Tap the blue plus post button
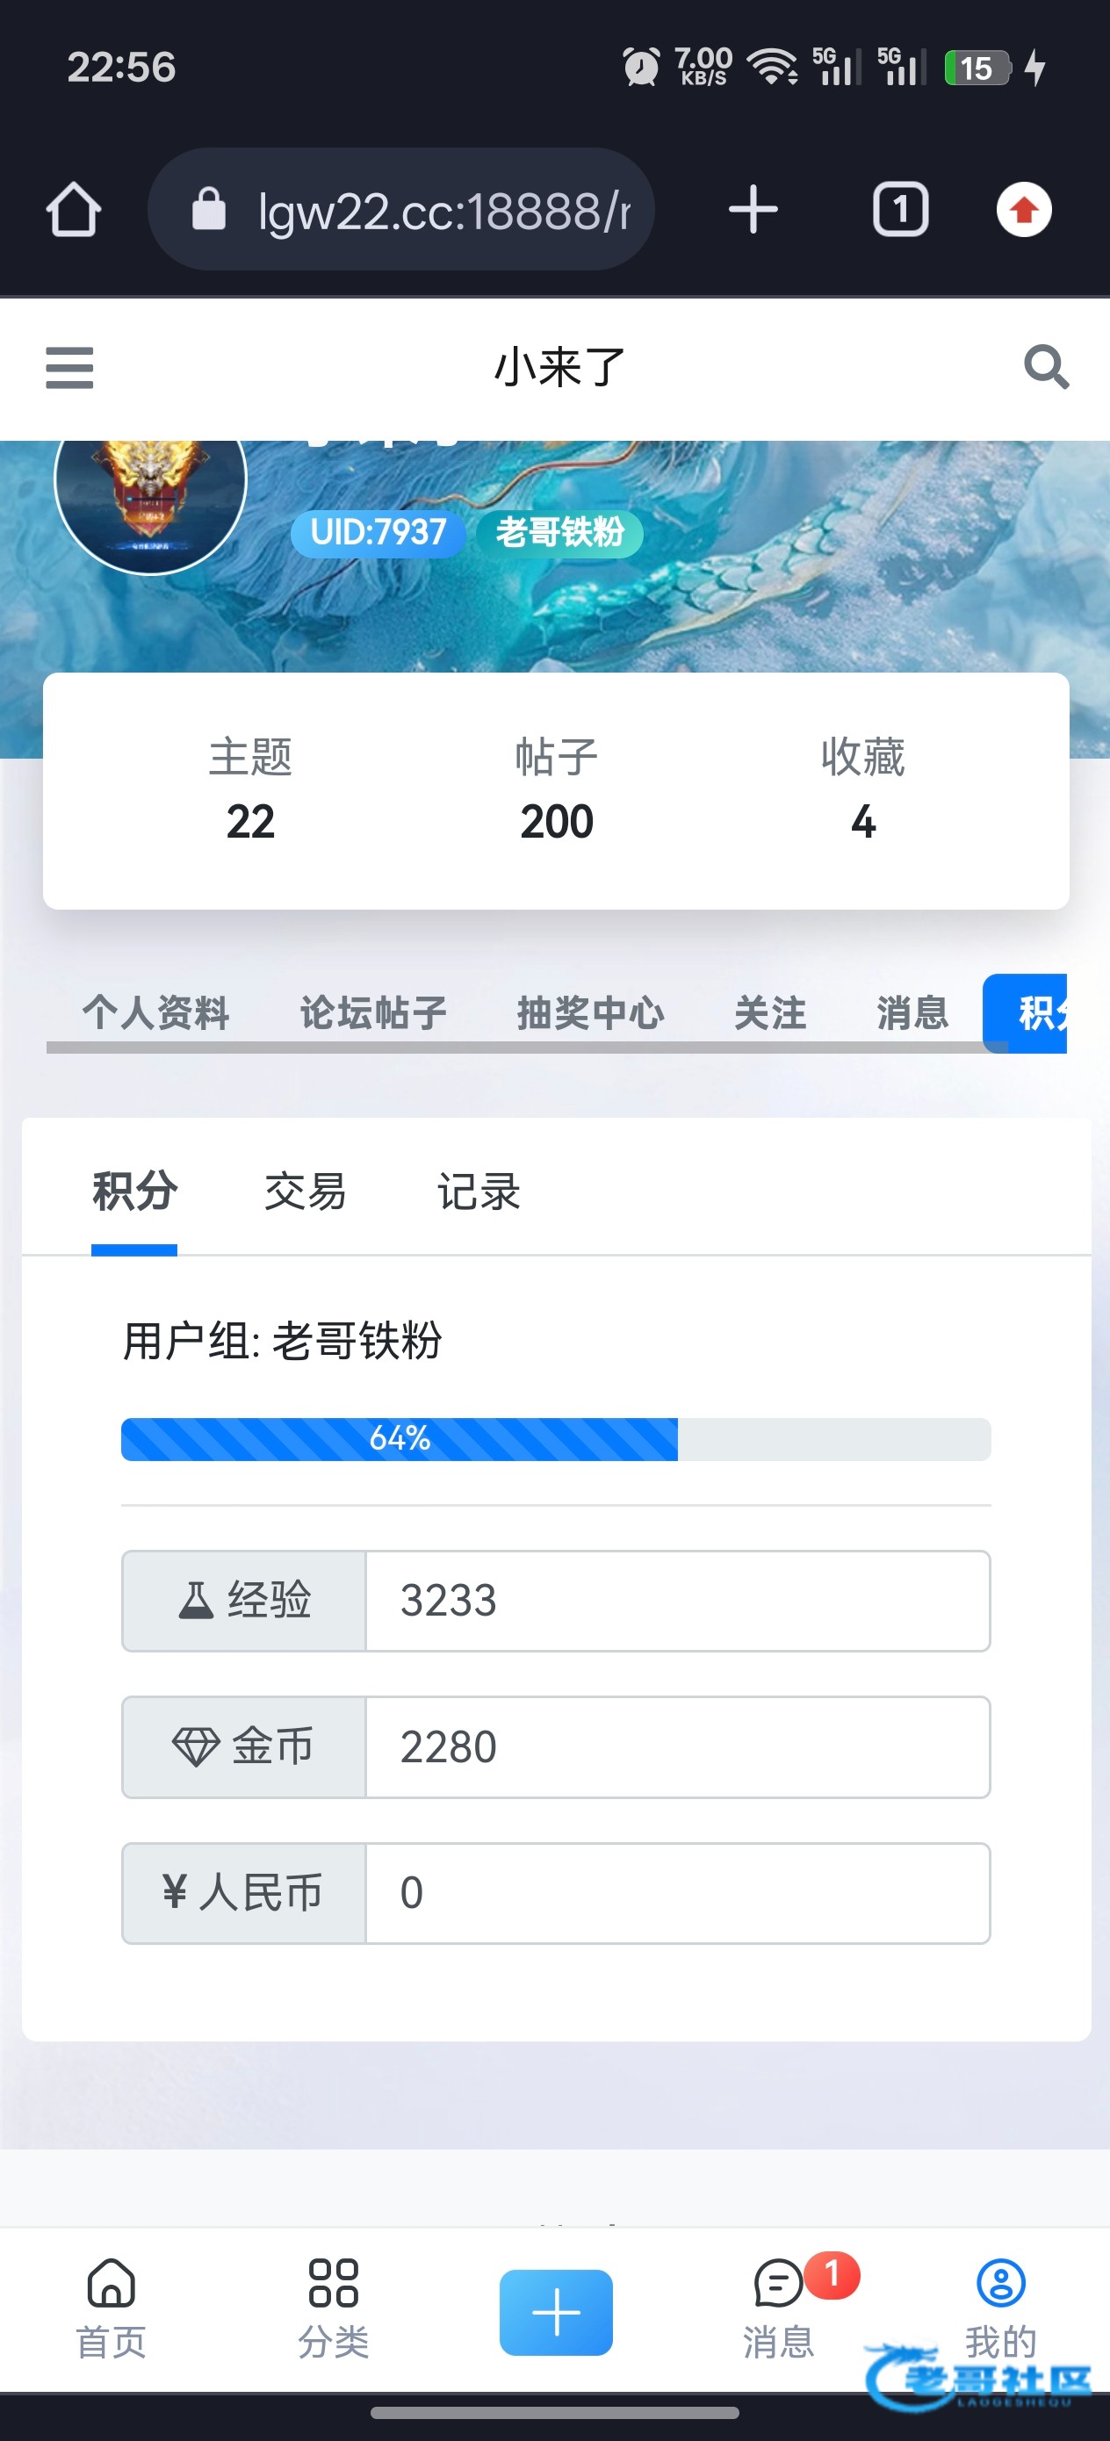The height and width of the screenshot is (2441, 1110). (556, 2312)
